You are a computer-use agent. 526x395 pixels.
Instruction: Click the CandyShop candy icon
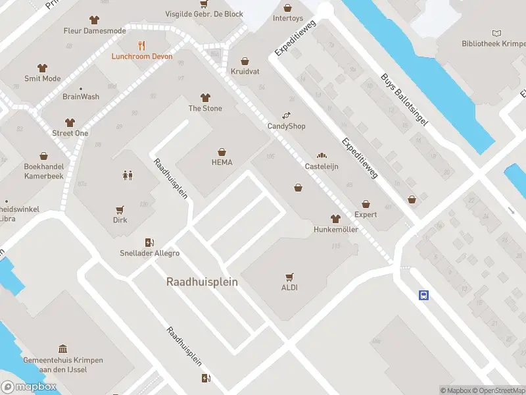click(286, 116)
